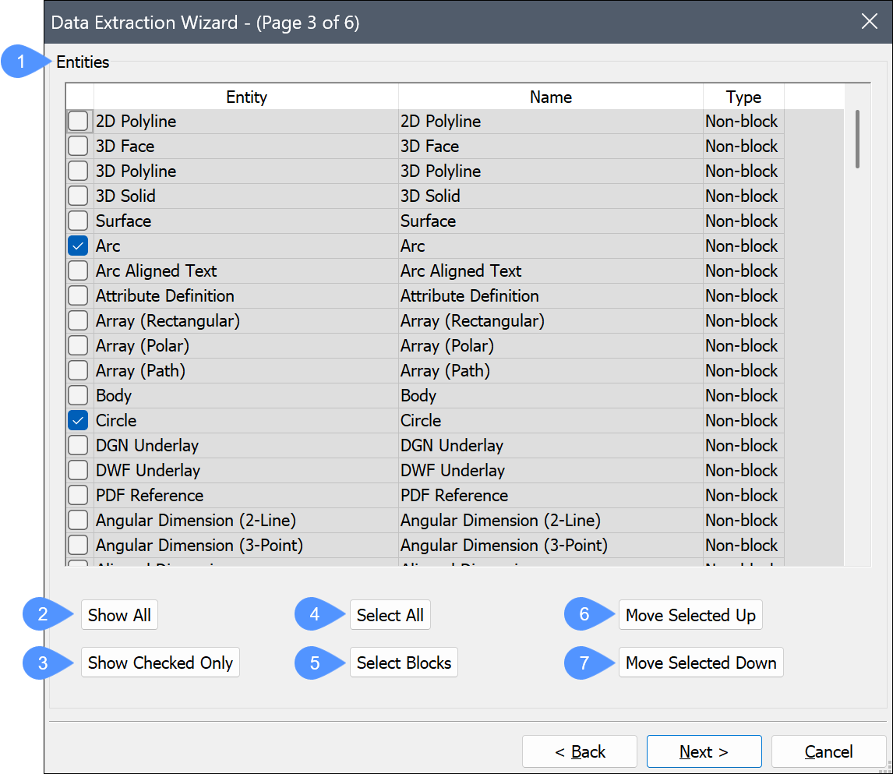This screenshot has height=774, width=893.
Task: Go to next wizard page
Action: coord(704,751)
